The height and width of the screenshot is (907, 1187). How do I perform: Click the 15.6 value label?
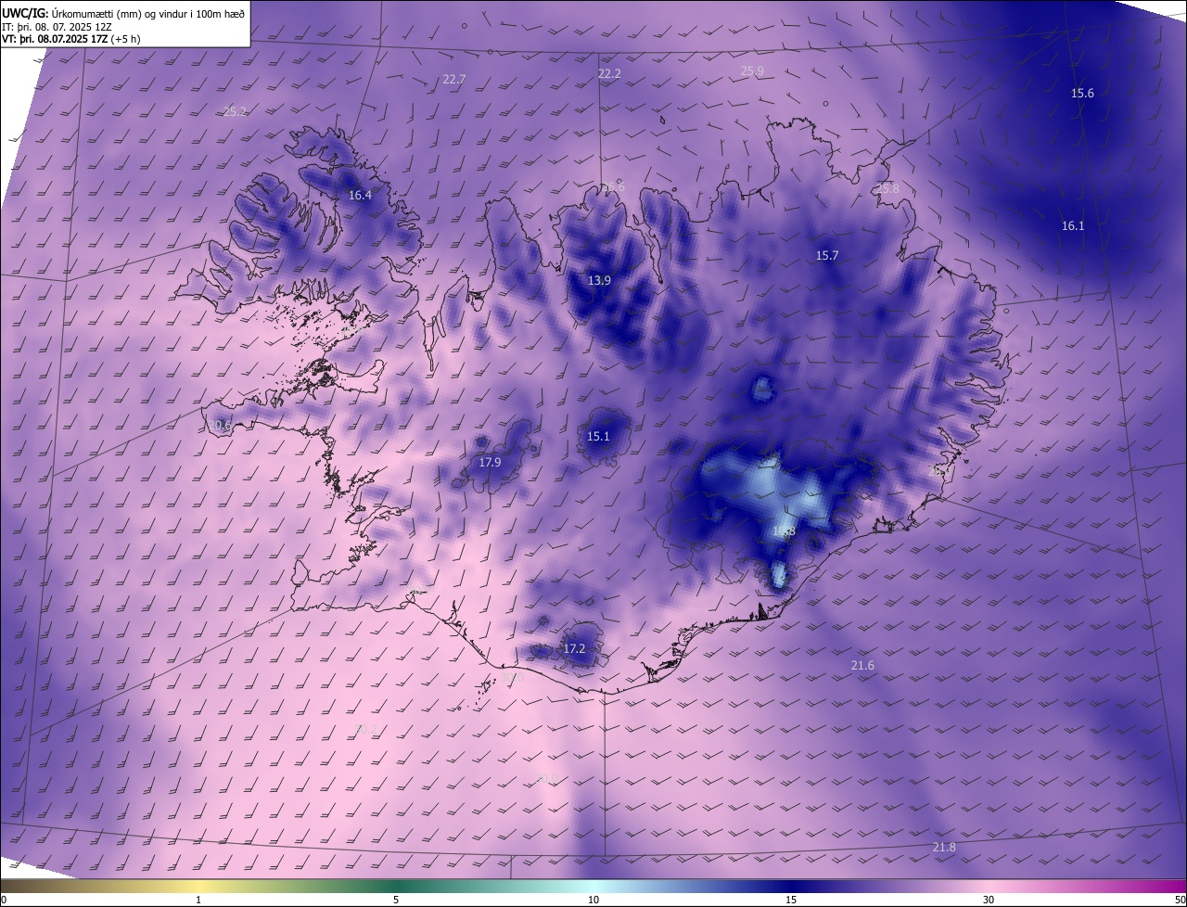(1082, 94)
